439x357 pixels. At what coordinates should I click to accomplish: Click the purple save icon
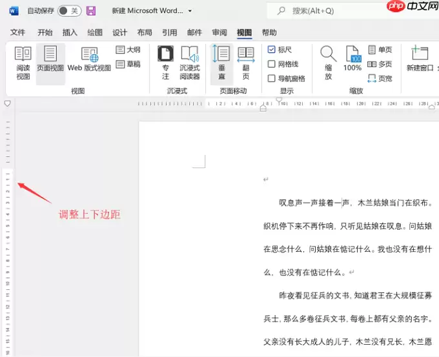[91, 11]
